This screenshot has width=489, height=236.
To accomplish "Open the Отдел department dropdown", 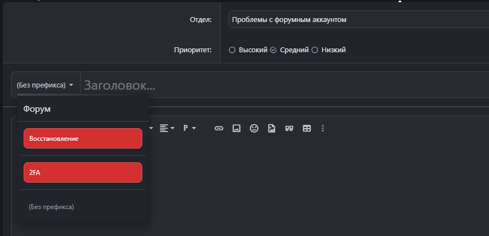I will (x=357, y=20).
